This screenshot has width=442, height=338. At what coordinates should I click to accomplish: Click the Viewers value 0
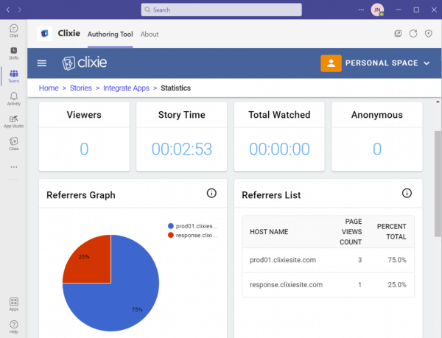(84, 149)
